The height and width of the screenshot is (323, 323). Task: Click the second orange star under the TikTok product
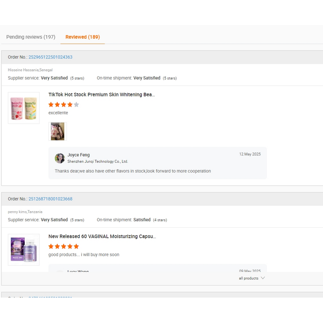coord(57,104)
